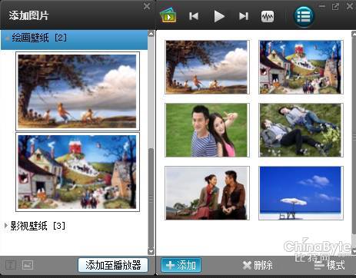Click the 删除 button
The height and width of the screenshot is (278, 356).
tap(258, 265)
